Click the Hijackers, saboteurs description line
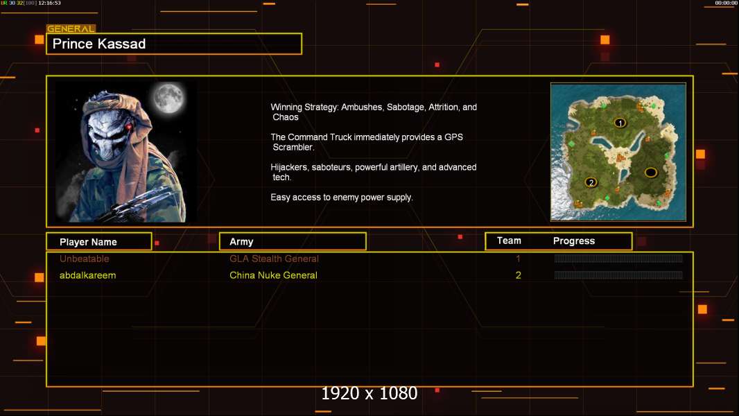Image resolution: width=739 pixels, height=416 pixels. pos(373,172)
